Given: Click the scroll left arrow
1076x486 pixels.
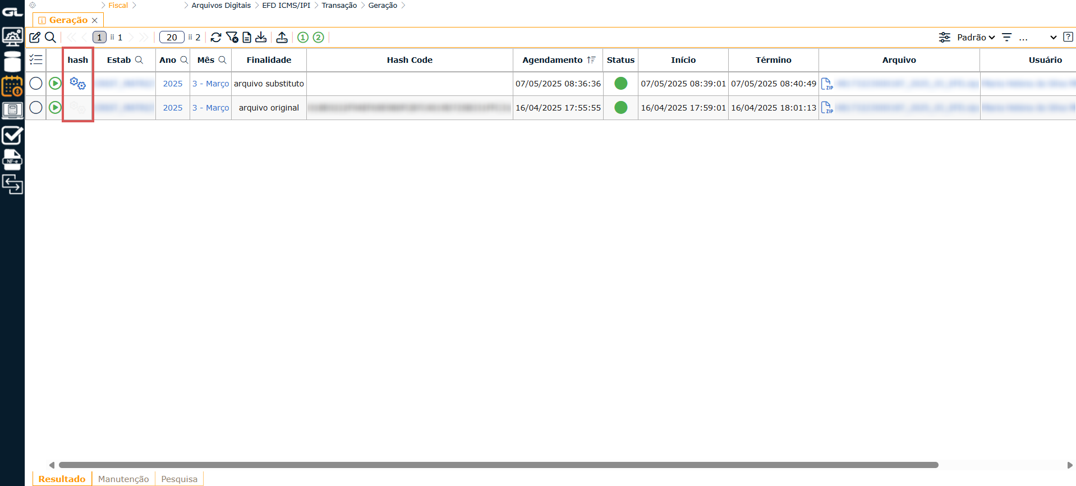Looking at the screenshot, I should [x=52, y=465].
